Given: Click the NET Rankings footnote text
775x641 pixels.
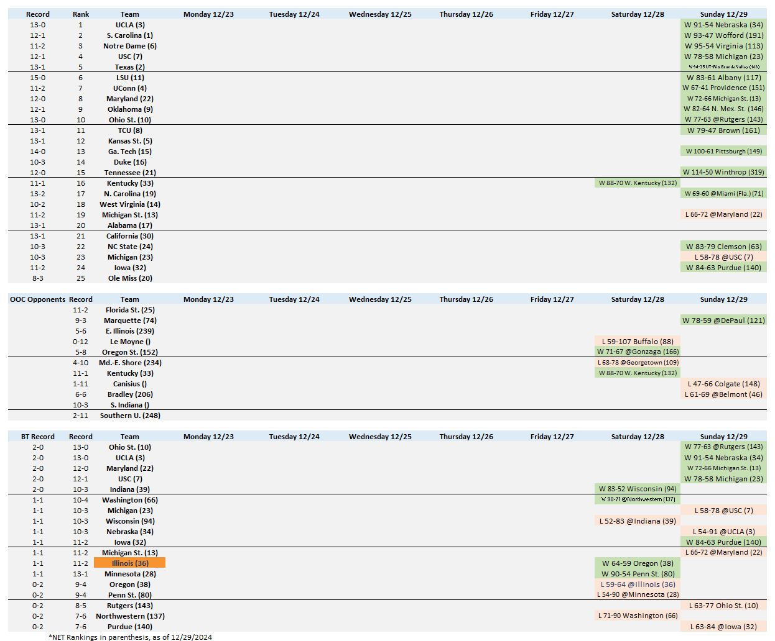Looking at the screenshot, I should tap(131, 637).
